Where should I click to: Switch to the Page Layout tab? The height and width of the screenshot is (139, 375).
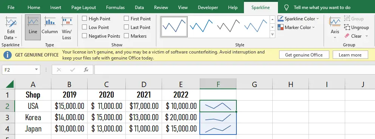coord(84,8)
